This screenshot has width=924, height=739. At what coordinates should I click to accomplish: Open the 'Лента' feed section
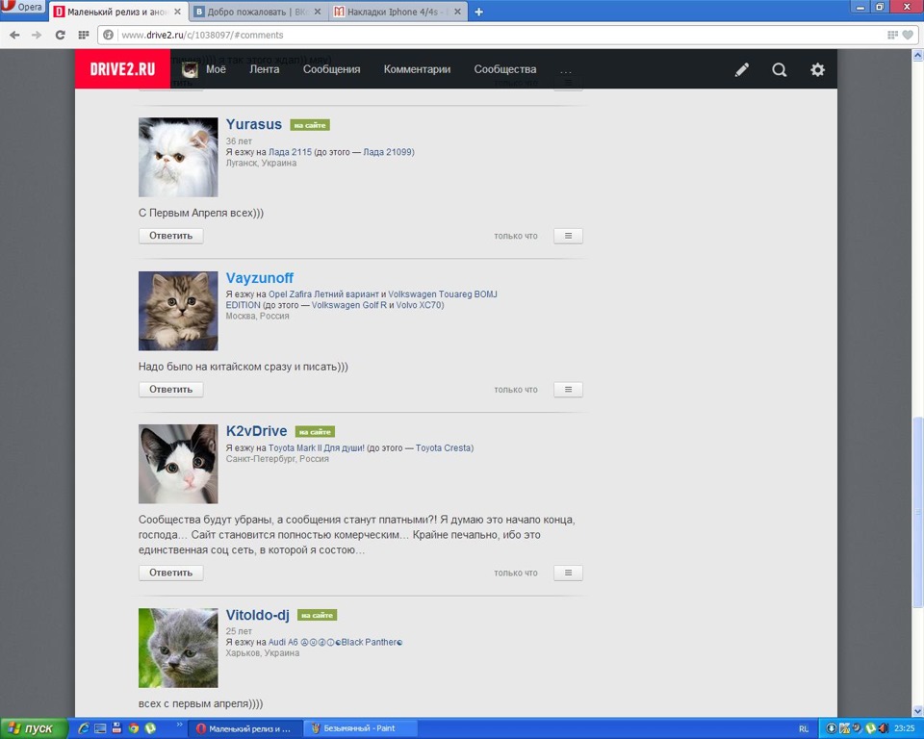pos(264,69)
